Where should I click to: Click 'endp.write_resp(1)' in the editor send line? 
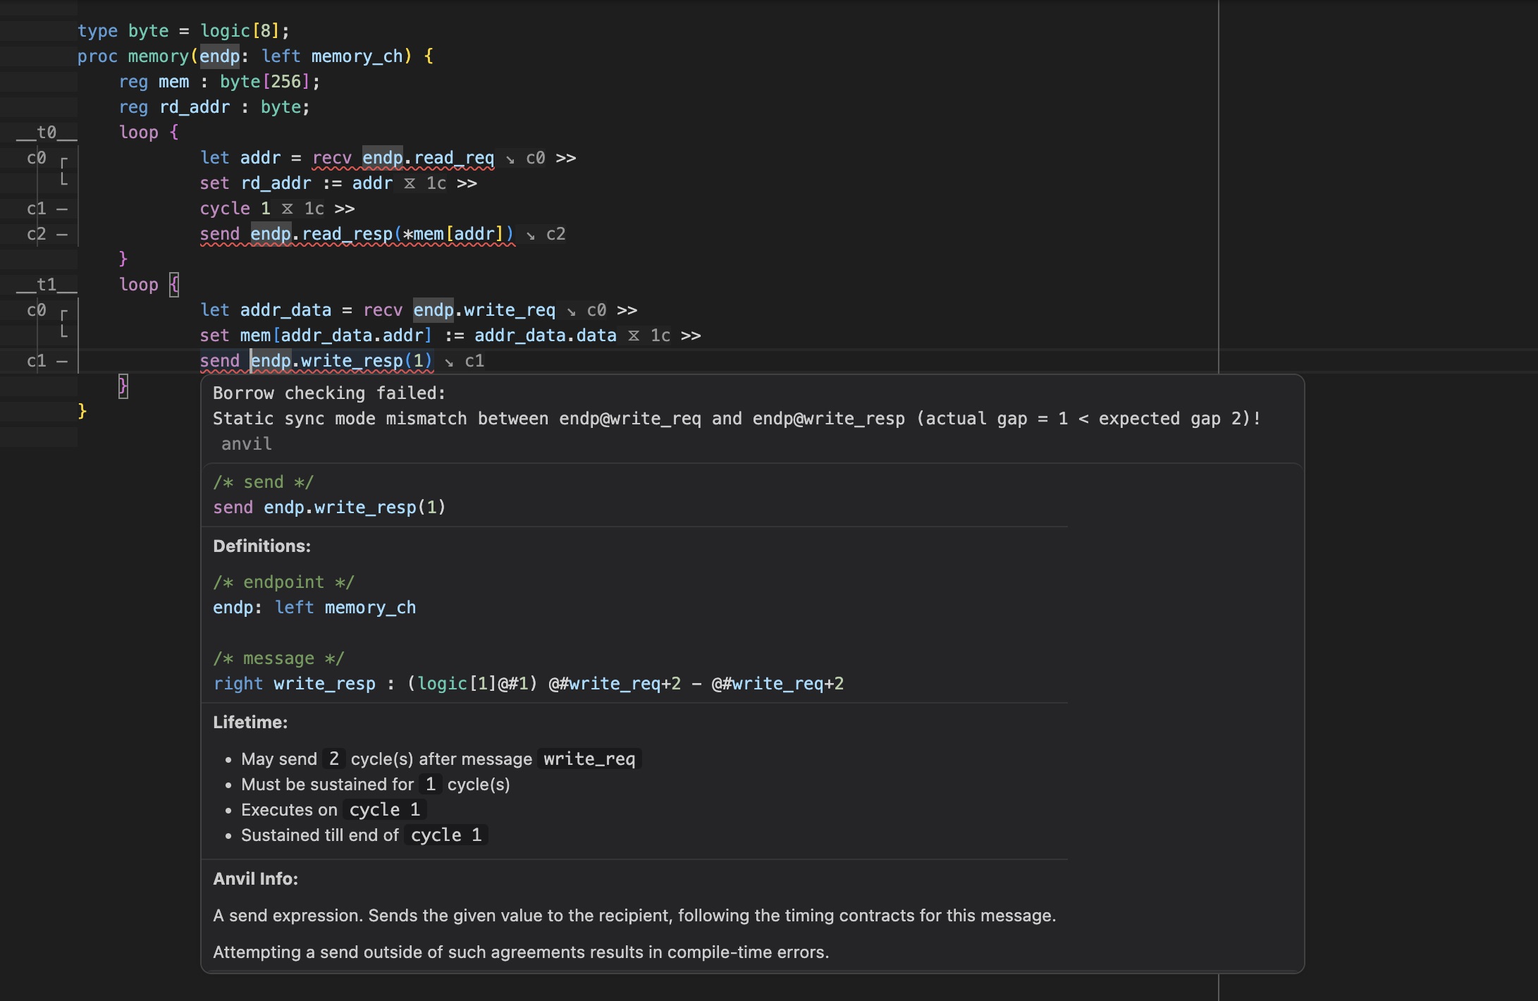341,361
